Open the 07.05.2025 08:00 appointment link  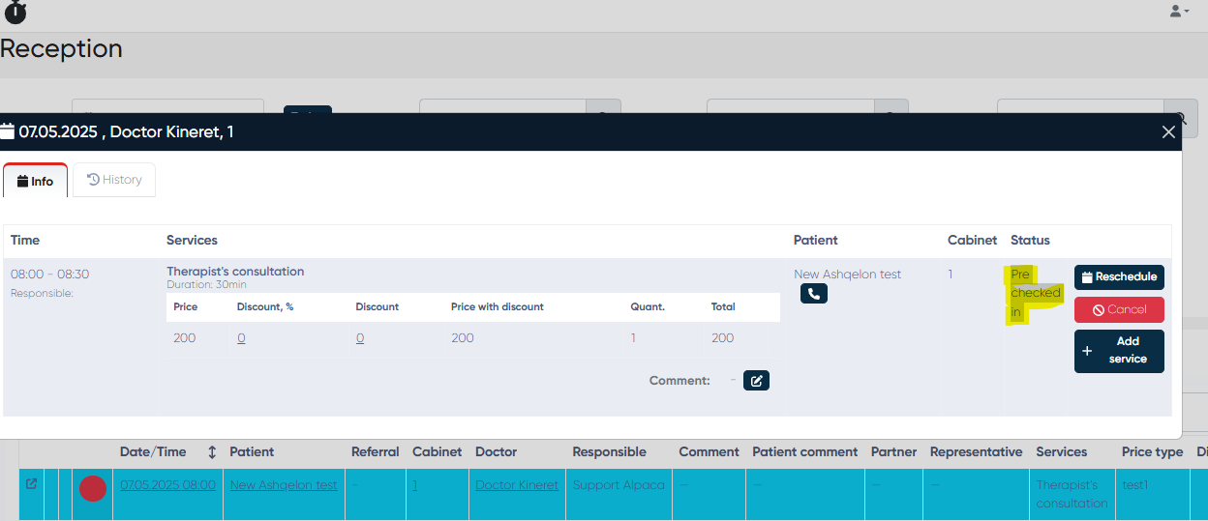coord(167,485)
